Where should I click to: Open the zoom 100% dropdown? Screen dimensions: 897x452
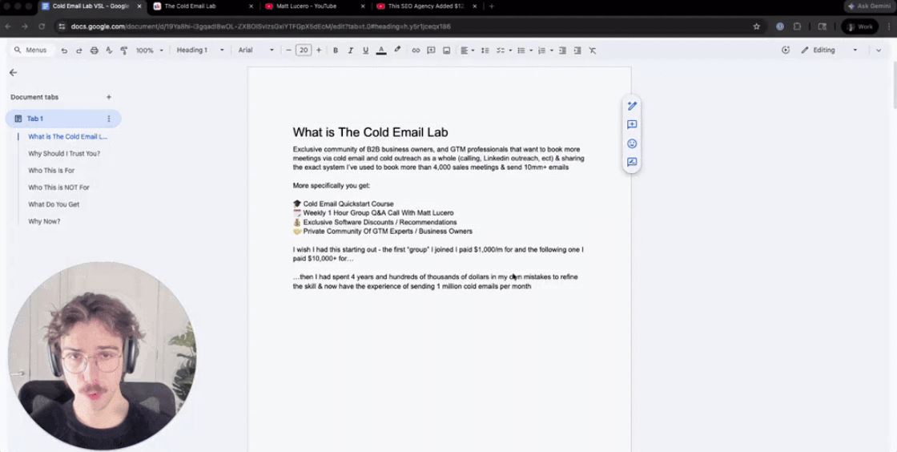(x=149, y=50)
